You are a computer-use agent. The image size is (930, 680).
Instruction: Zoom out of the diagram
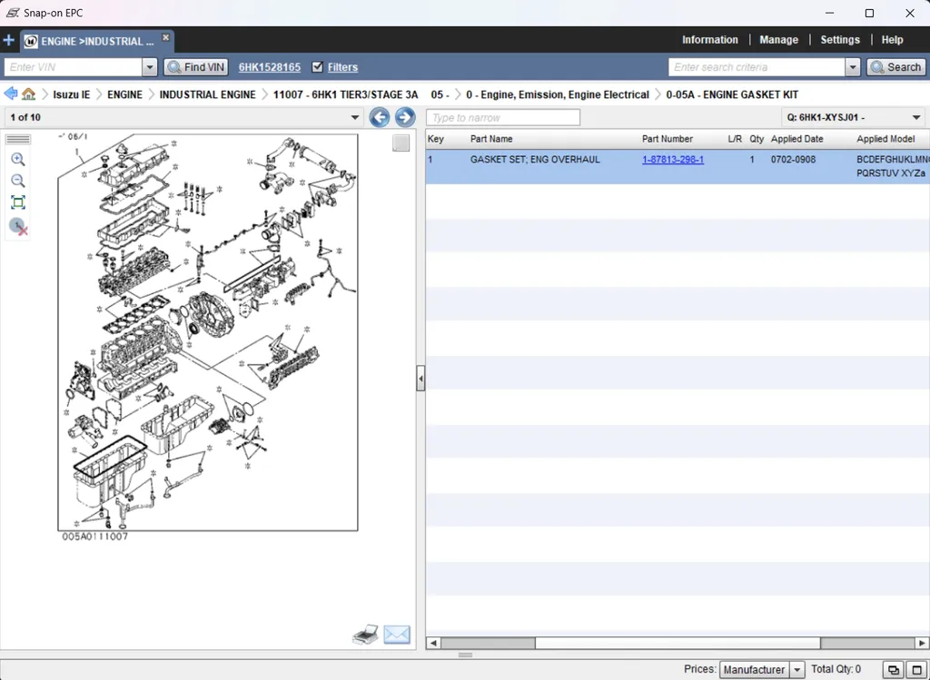coord(18,181)
